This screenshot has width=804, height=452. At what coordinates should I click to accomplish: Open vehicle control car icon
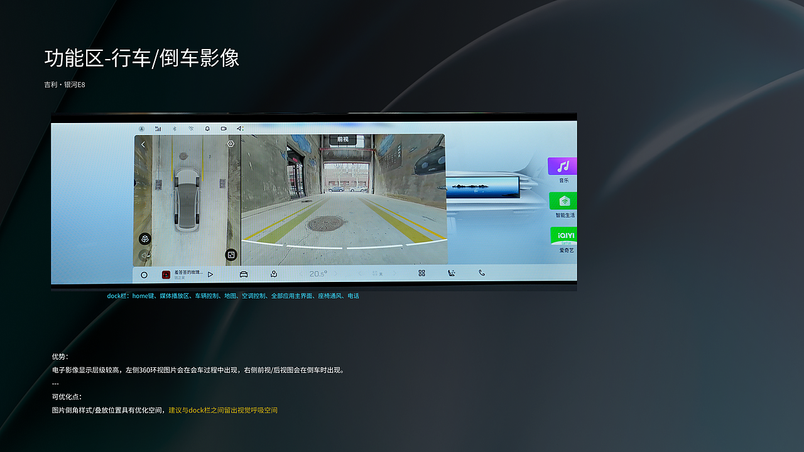click(x=244, y=274)
